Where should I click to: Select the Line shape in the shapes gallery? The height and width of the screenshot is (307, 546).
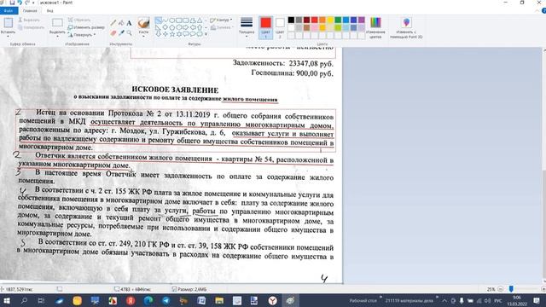(158, 20)
